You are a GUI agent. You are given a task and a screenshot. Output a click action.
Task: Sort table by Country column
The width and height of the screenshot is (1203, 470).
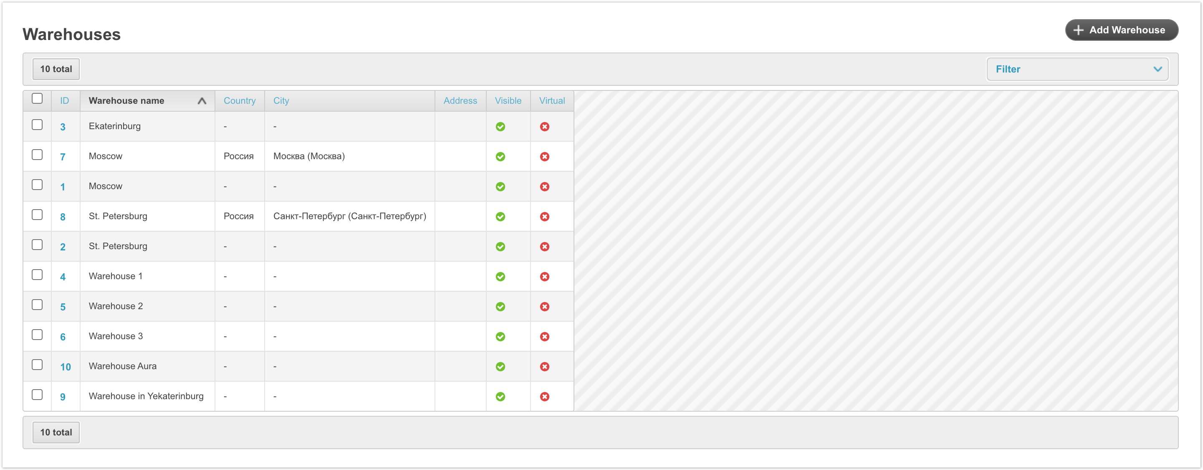(x=239, y=101)
